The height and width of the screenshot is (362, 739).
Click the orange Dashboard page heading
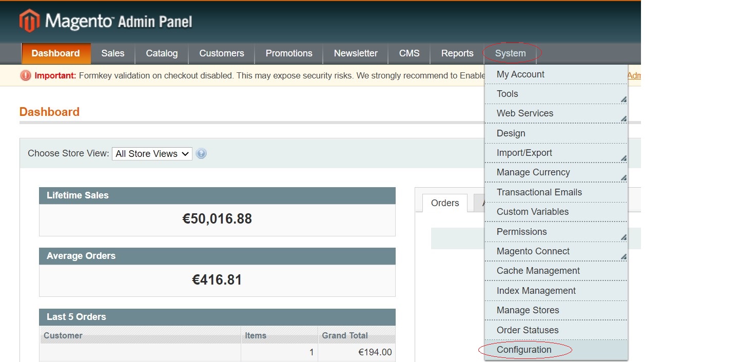click(x=49, y=112)
